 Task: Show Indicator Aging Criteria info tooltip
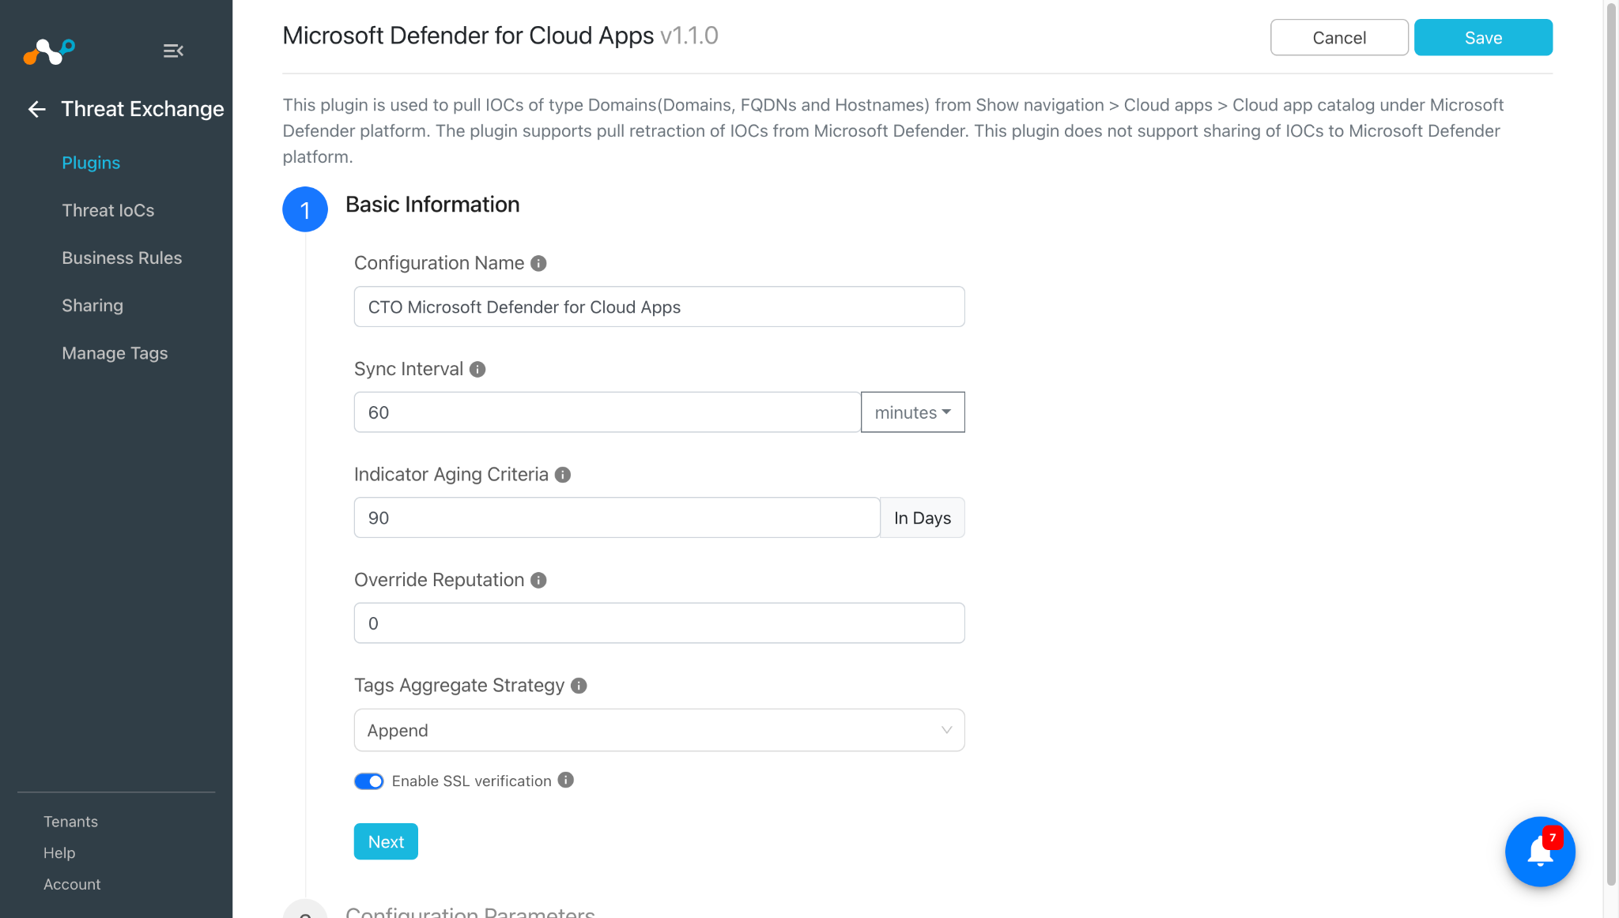(x=563, y=475)
